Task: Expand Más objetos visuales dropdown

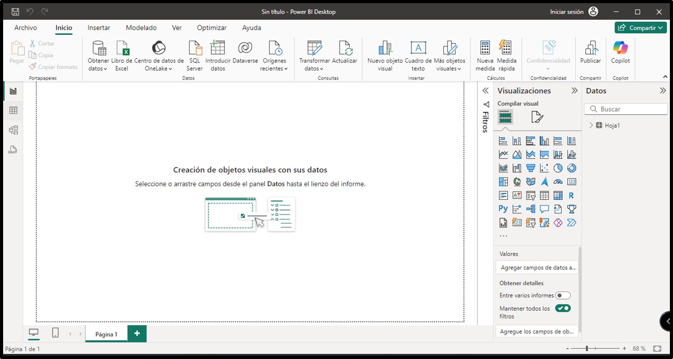Action: [450, 56]
